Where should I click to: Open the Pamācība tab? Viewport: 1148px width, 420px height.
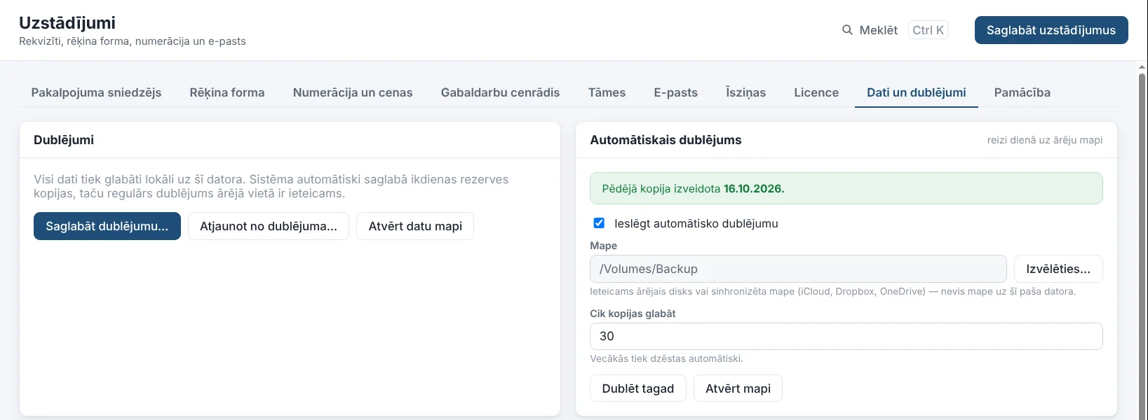click(1022, 92)
